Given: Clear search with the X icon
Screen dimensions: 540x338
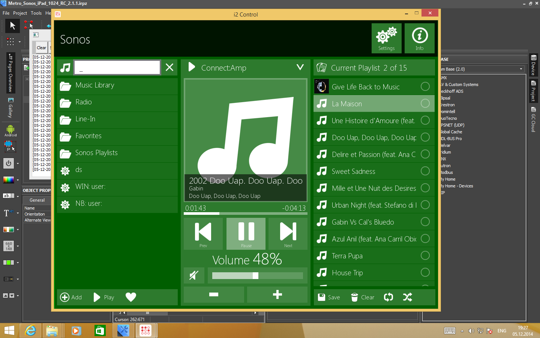Looking at the screenshot, I should (169, 67).
